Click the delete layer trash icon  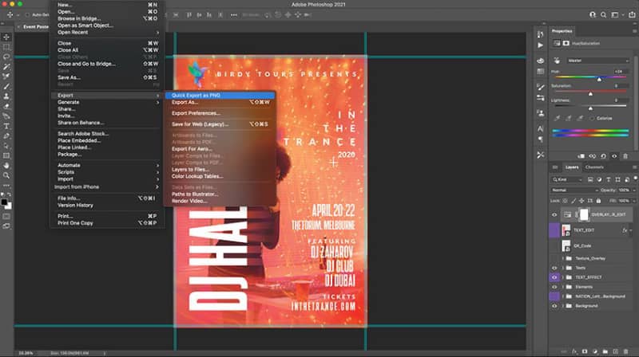[x=626, y=351]
